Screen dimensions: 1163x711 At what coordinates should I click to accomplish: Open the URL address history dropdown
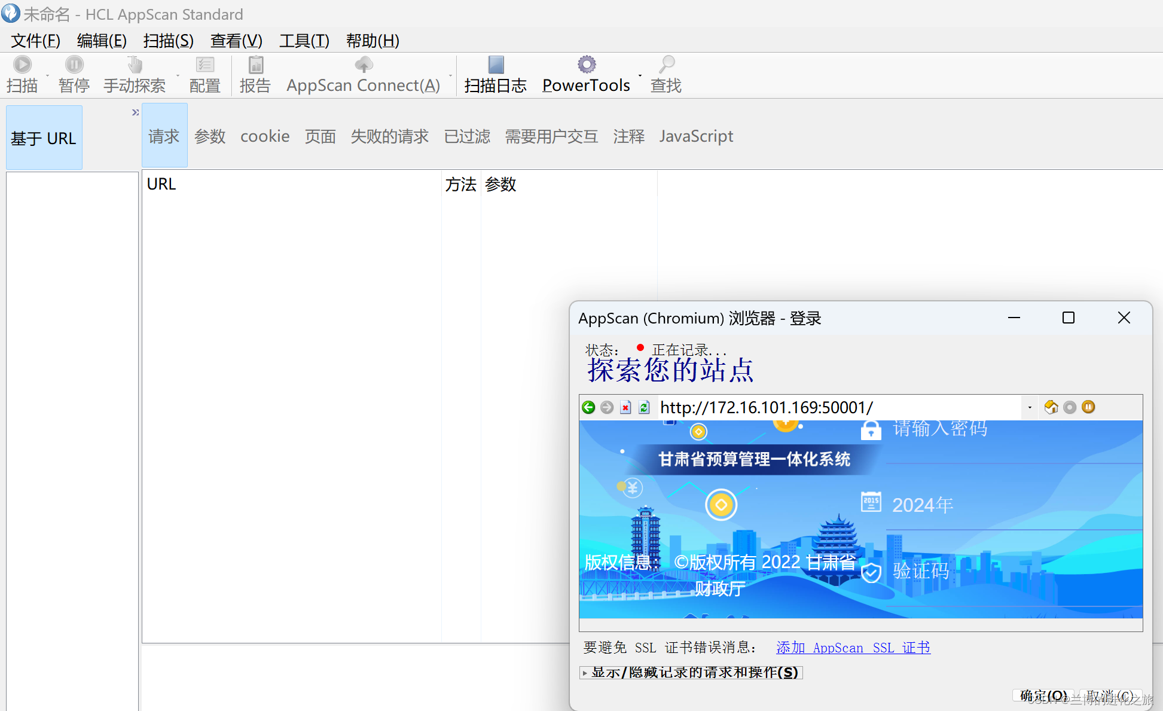click(x=1030, y=407)
